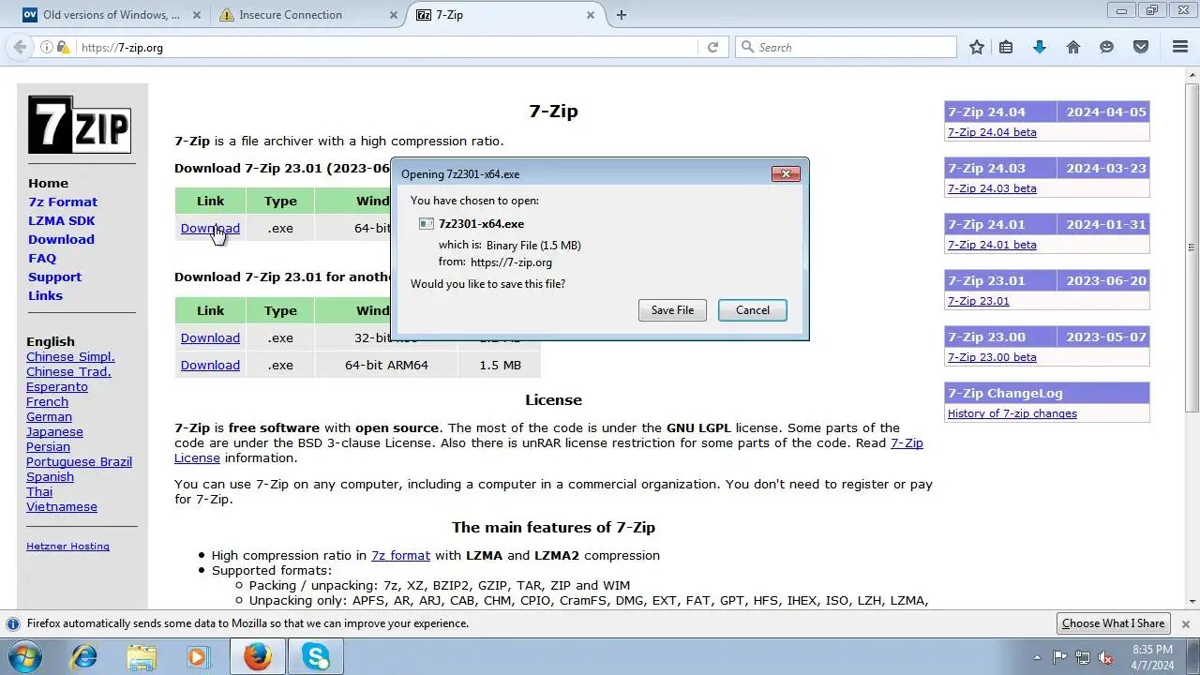
Task: Select the 7-Zip browser tab
Action: coord(506,15)
